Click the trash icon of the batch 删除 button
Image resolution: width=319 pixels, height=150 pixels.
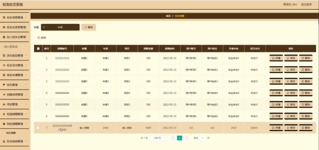tap(38, 38)
